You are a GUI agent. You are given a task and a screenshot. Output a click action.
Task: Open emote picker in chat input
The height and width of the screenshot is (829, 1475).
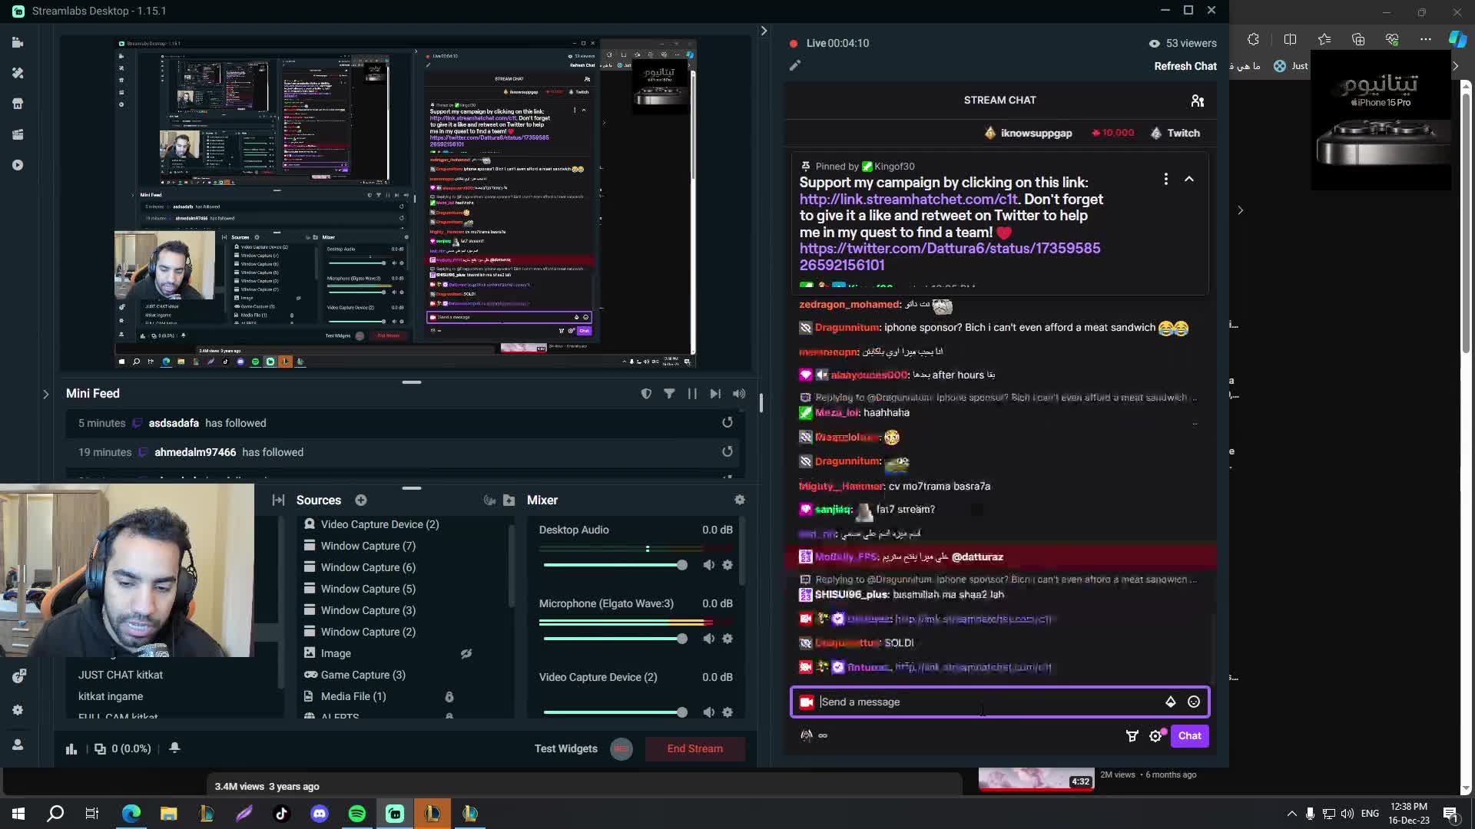tap(1194, 702)
